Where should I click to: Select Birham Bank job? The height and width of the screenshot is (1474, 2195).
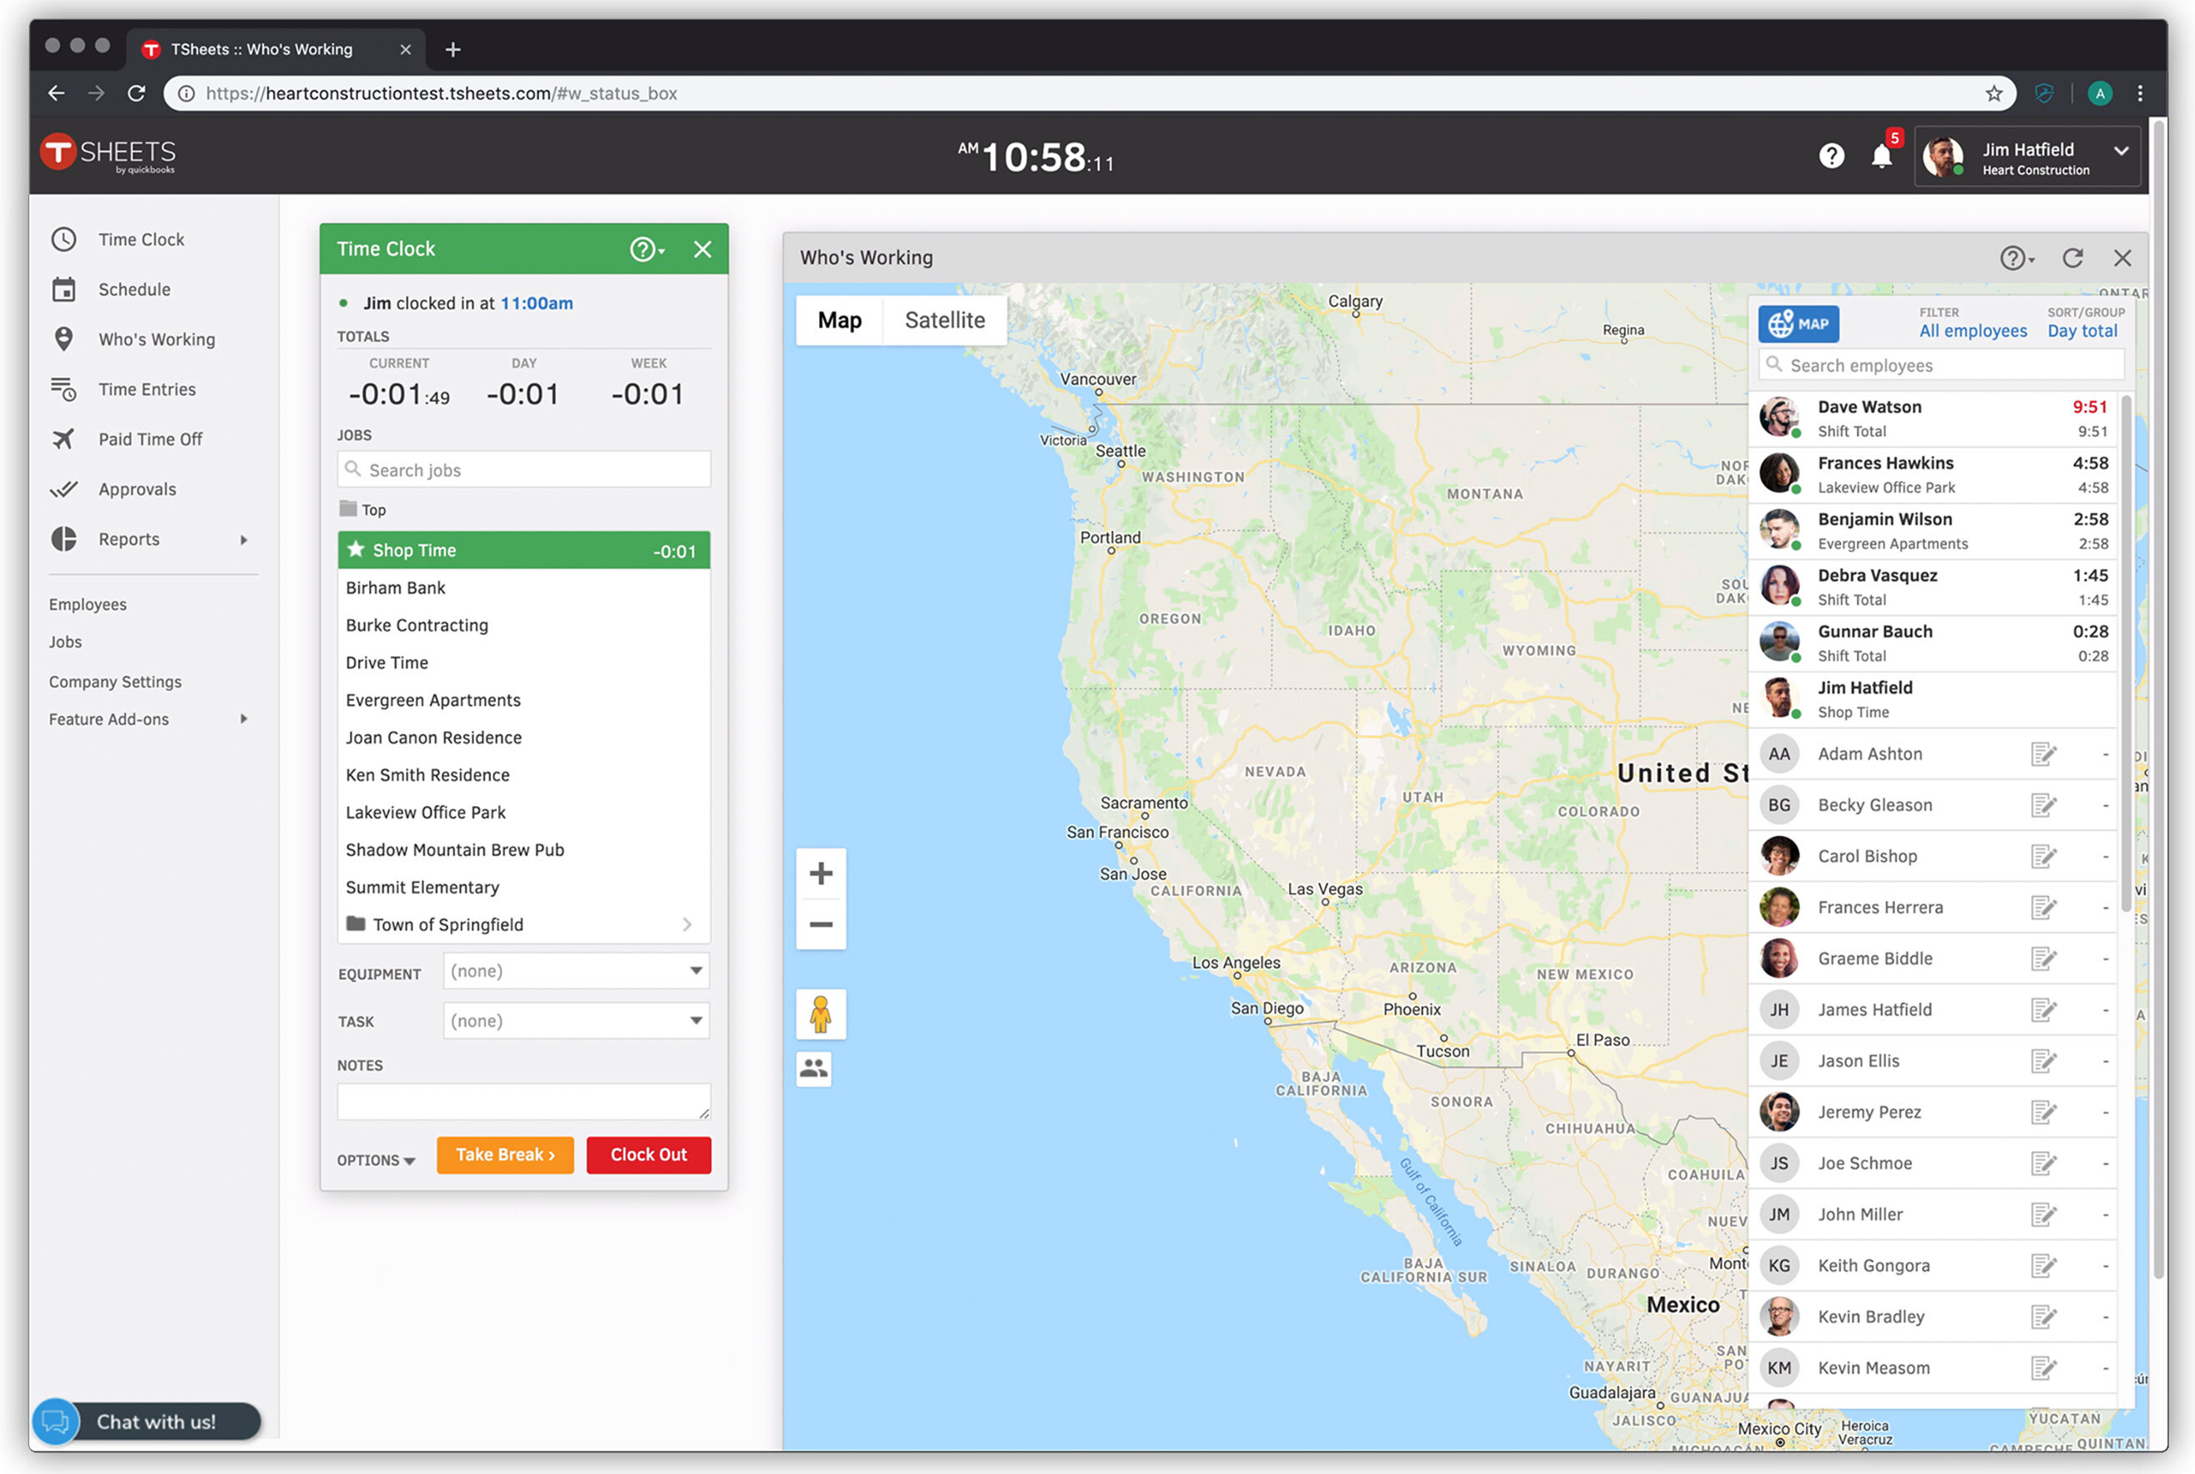tap(523, 588)
